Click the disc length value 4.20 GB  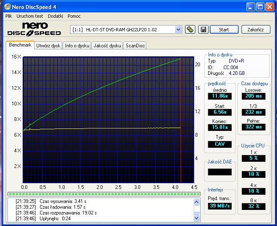(x=237, y=73)
